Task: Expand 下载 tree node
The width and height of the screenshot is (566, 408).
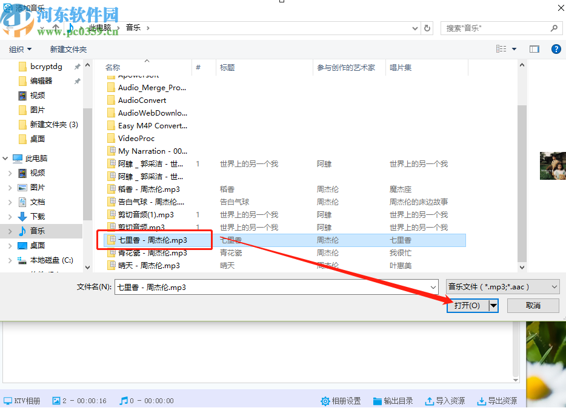Action: (10, 217)
